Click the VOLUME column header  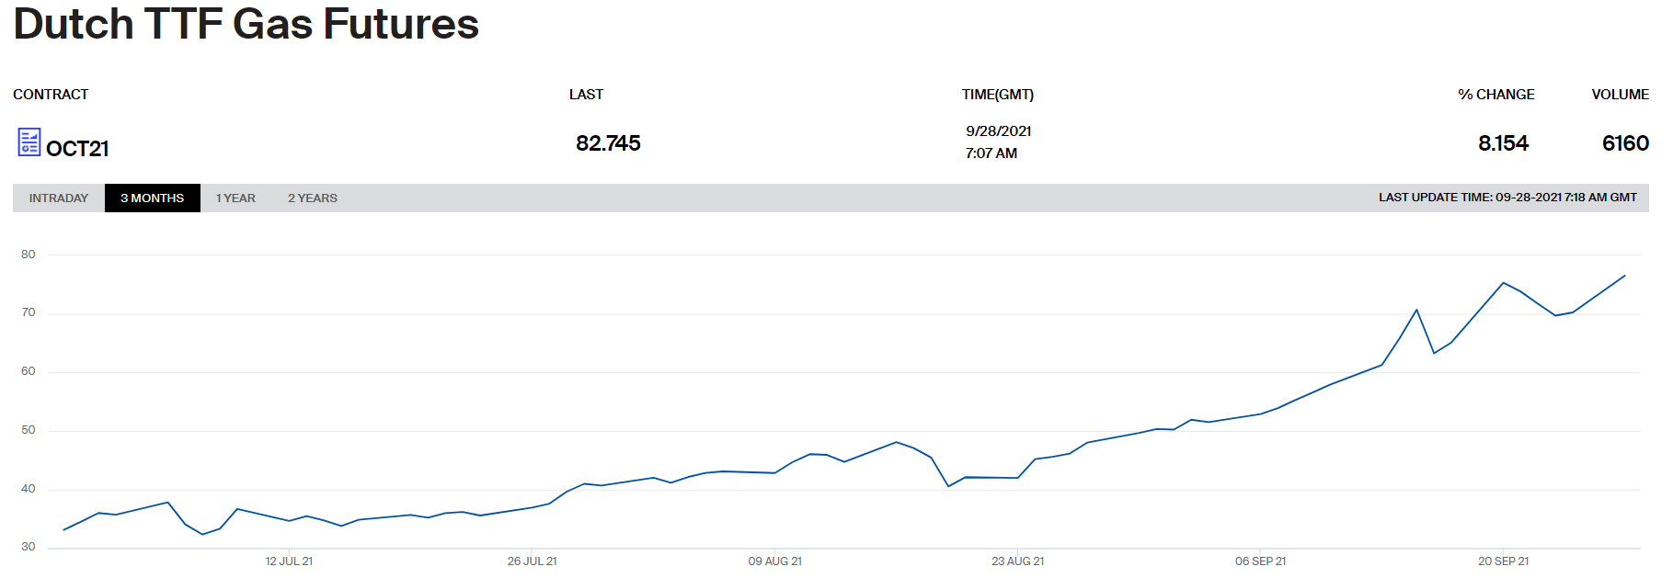pyautogui.click(x=1621, y=95)
